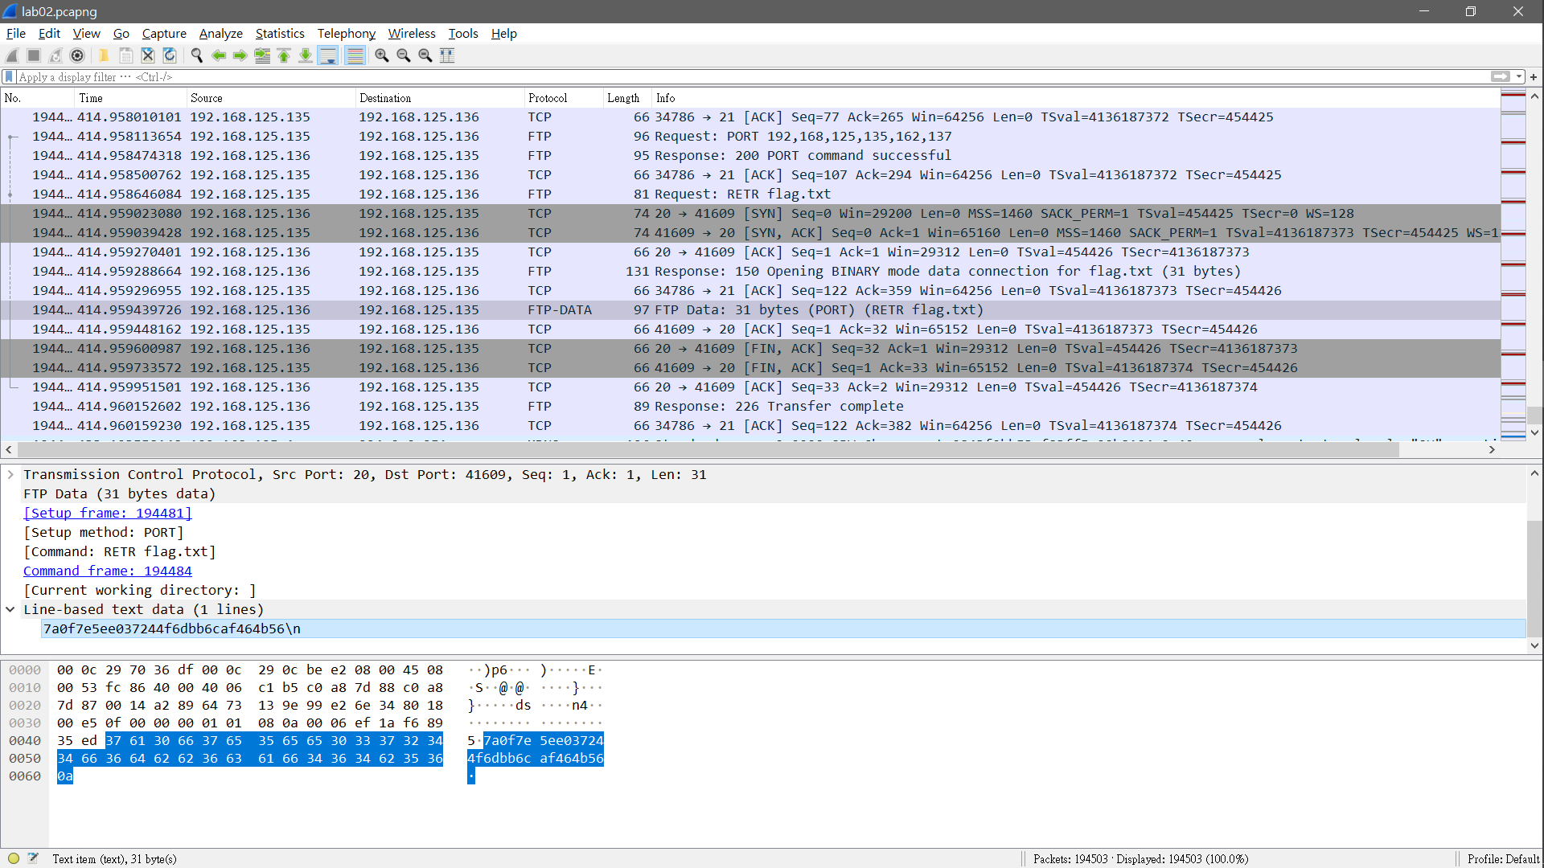Image resolution: width=1544 pixels, height=868 pixels.
Task: Reload capture file icon
Action: [170, 55]
